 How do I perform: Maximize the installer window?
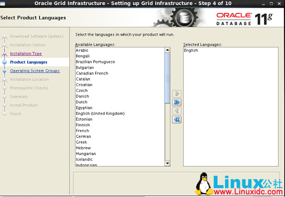[271, 4]
